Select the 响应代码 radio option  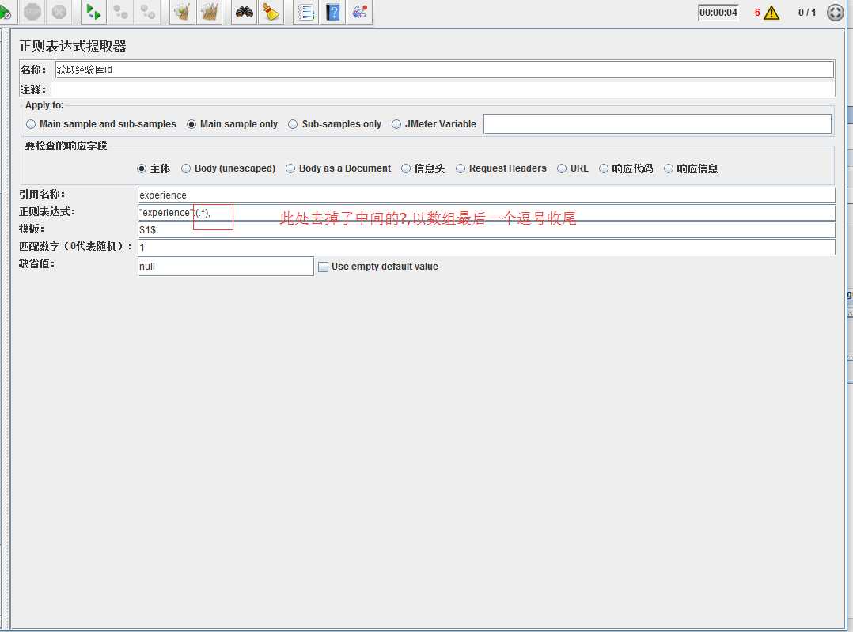point(626,168)
